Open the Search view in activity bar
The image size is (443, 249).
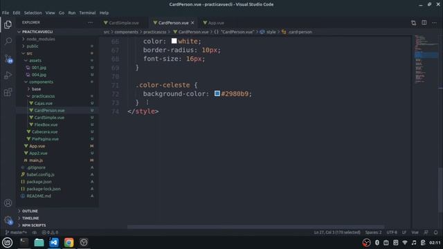point(8,41)
